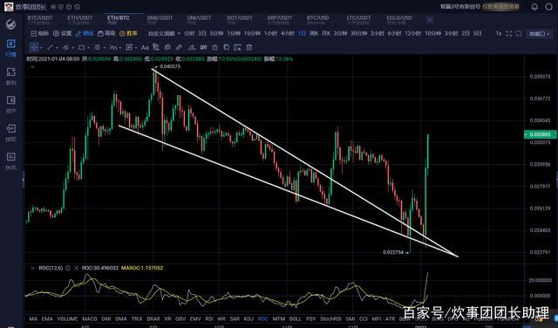Viewport: 558px width, 328px height.
Task: Select the 4小时 timeframe
Action: tap(288, 33)
